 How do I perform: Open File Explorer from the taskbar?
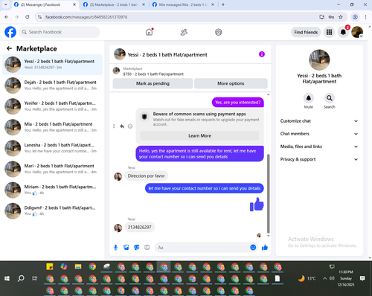point(78,267)
